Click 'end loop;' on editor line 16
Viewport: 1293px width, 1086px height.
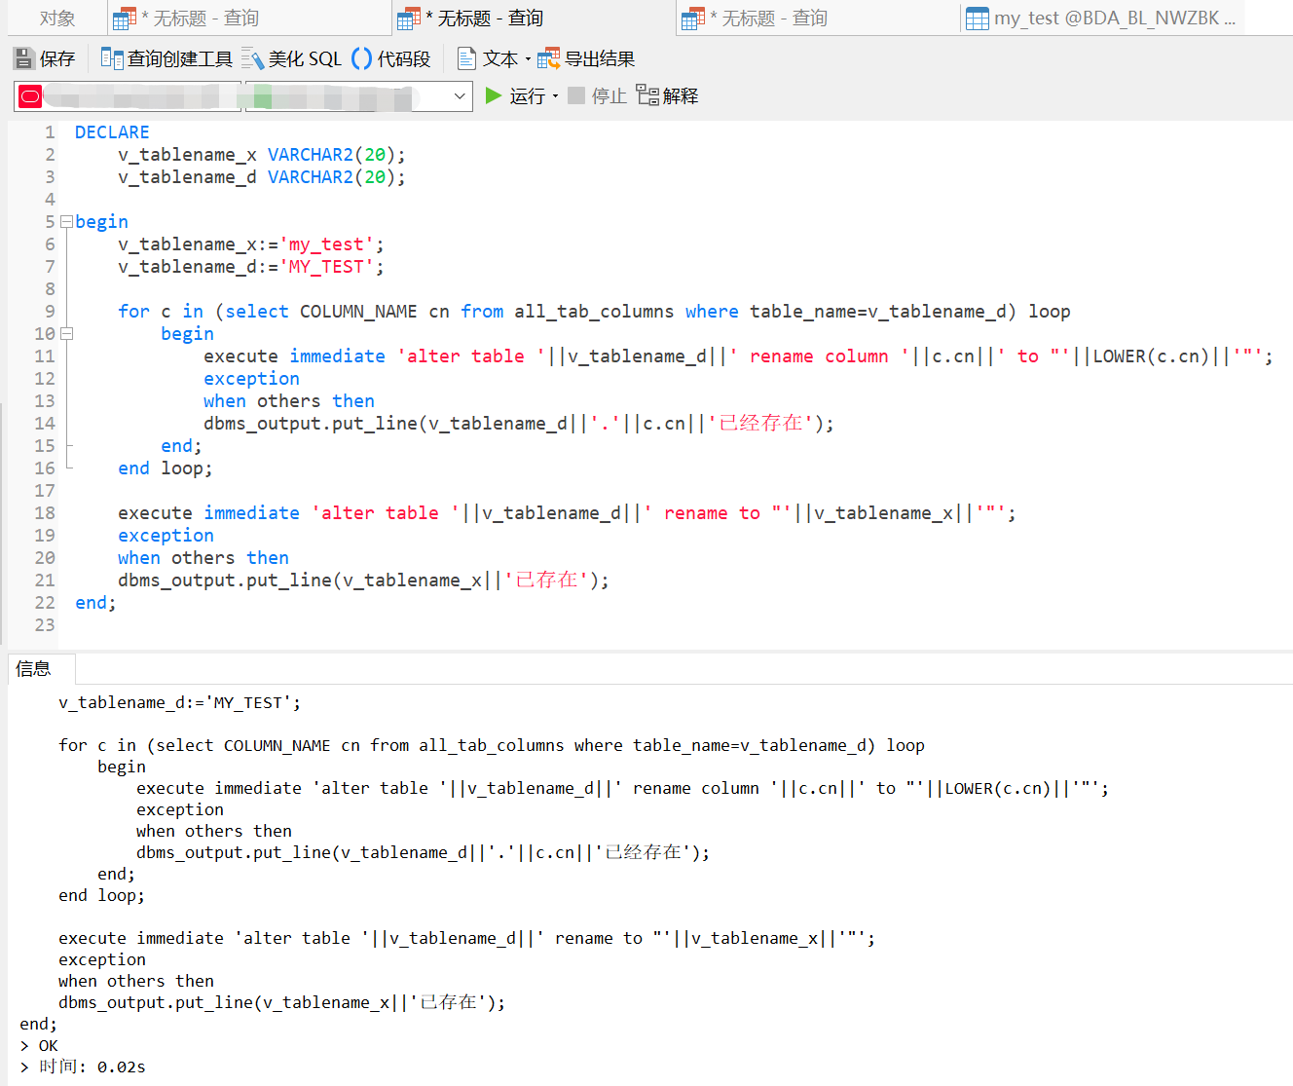(166, 468)
